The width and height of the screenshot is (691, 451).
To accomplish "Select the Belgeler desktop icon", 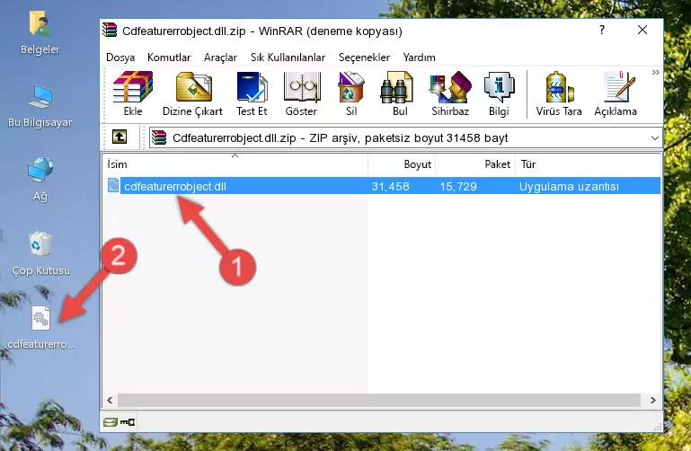I will pos(40,33).
